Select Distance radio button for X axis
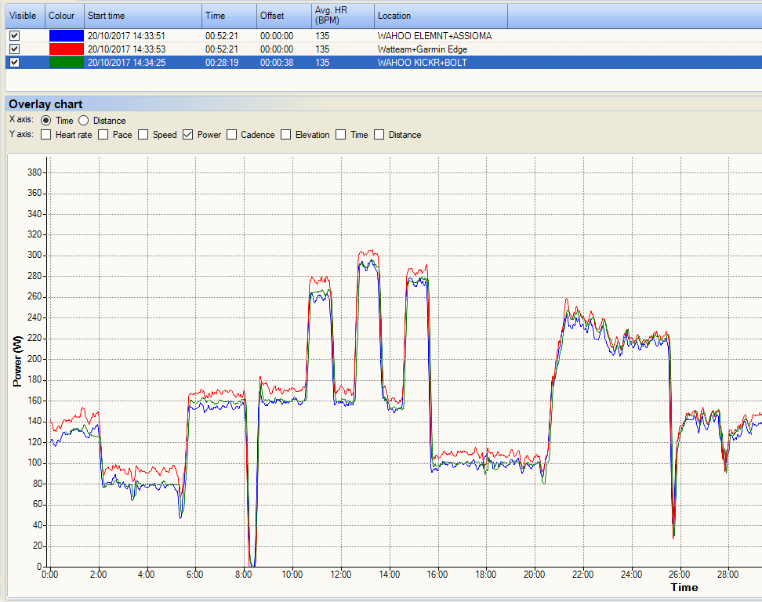The image size is (762, 602). coord(84,121)
